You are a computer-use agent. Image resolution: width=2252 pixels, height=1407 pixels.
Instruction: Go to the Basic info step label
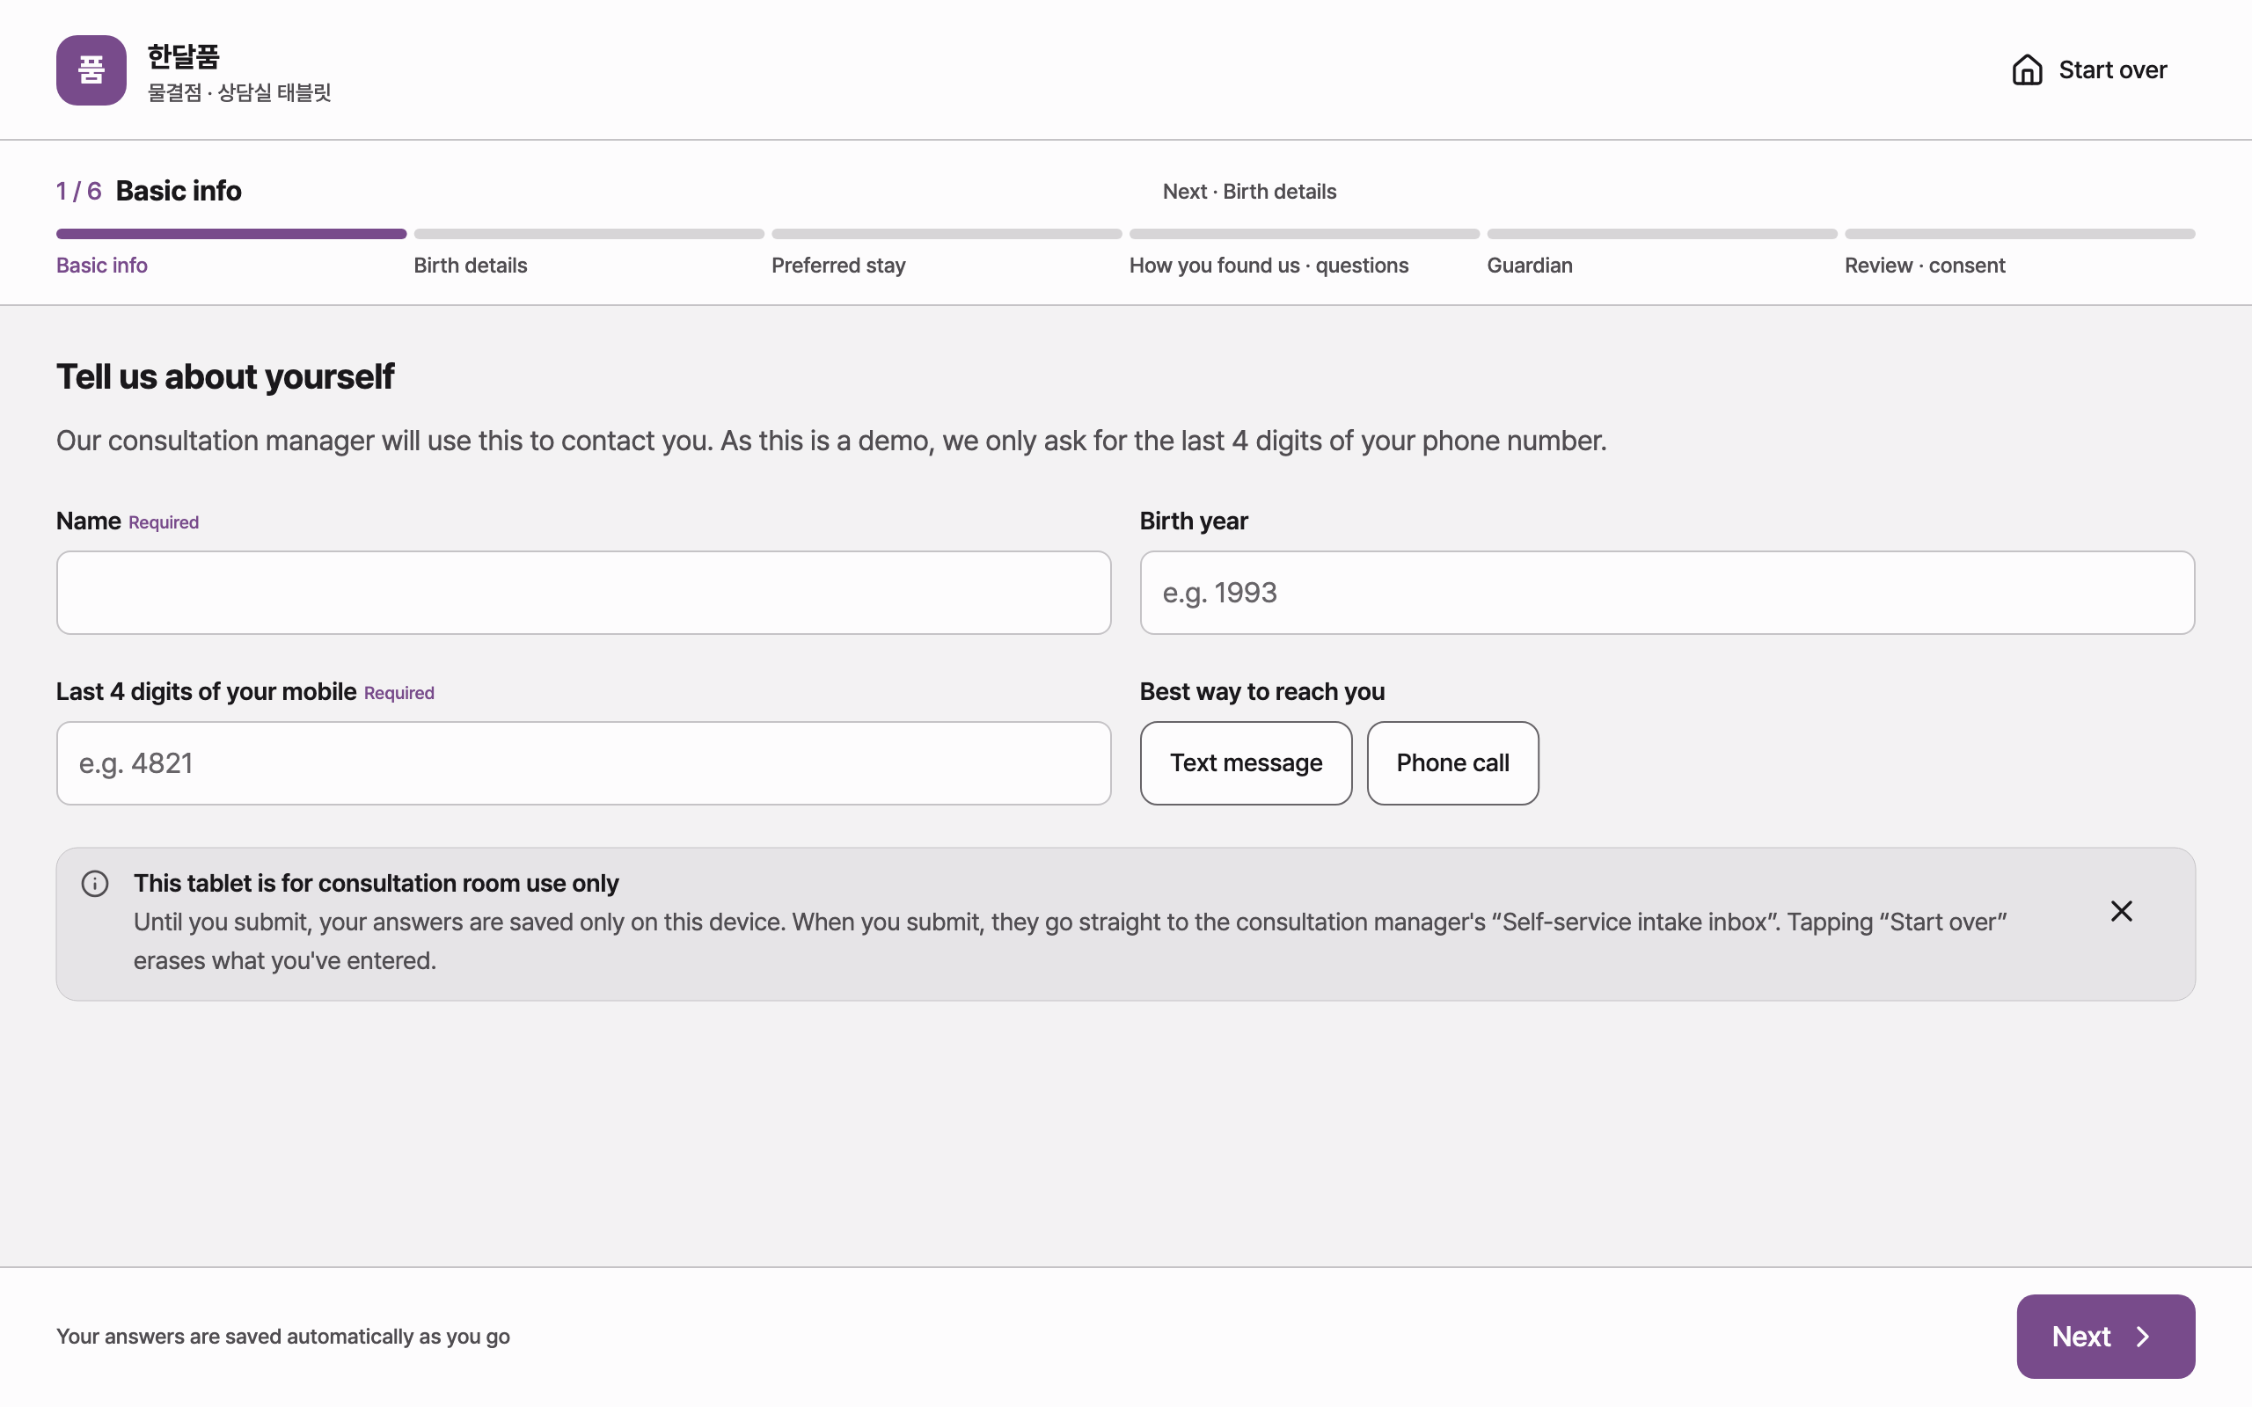[101, 266]
